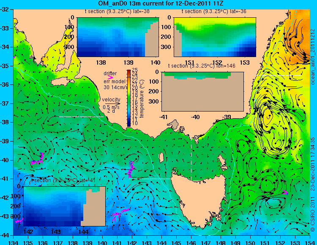Click the black velocity scale arrow in legend
The width and height of the screenshot is (317, 245).
pos(112,104)
